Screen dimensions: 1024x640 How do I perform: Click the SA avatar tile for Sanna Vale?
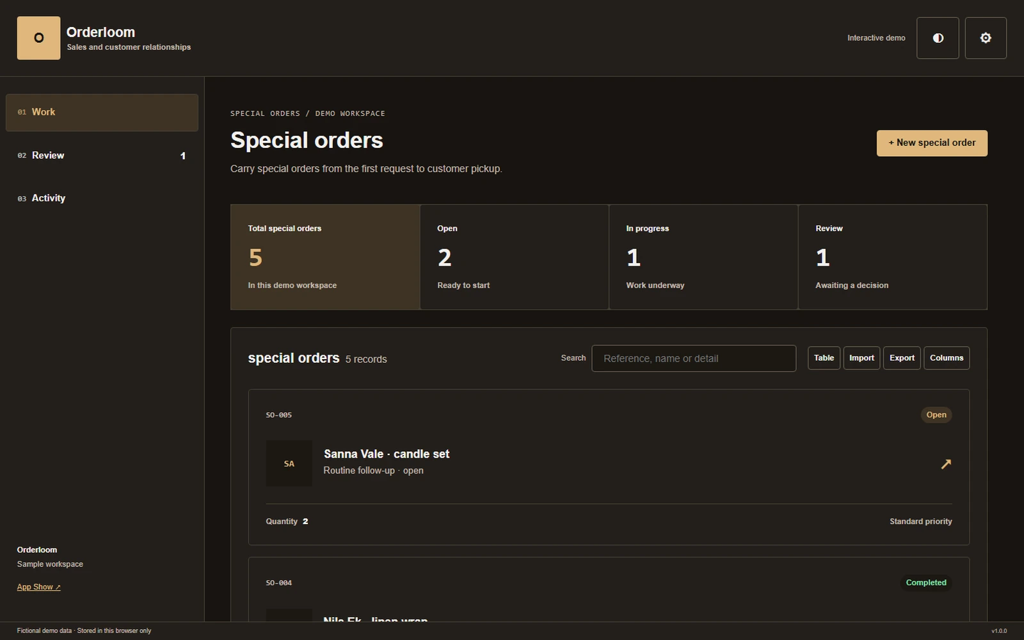[x=289, y=463]
